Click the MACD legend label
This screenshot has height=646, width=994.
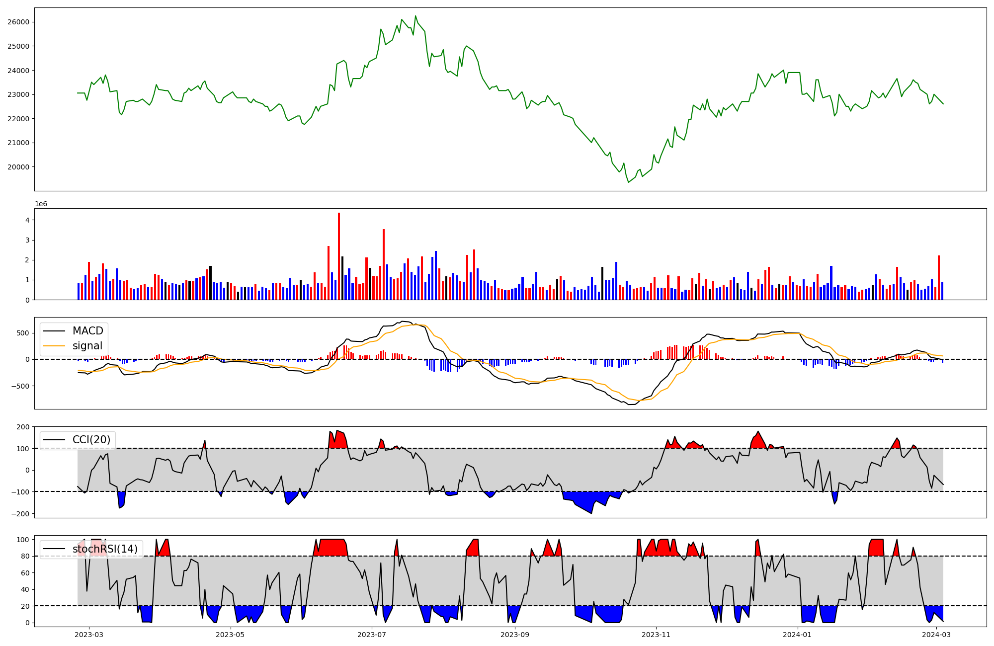coord(87,331)
